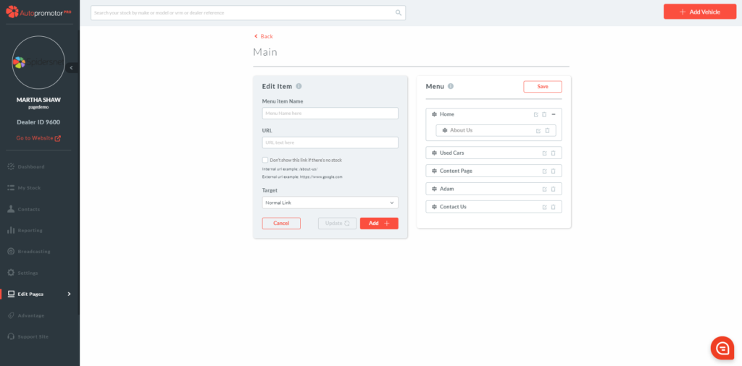742x366 pixels.
Task: Click the drag handle on Used Cars
Action: pos(433,153)
